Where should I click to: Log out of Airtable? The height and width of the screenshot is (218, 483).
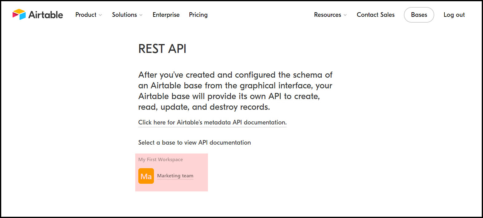click(x=454, y=15)
